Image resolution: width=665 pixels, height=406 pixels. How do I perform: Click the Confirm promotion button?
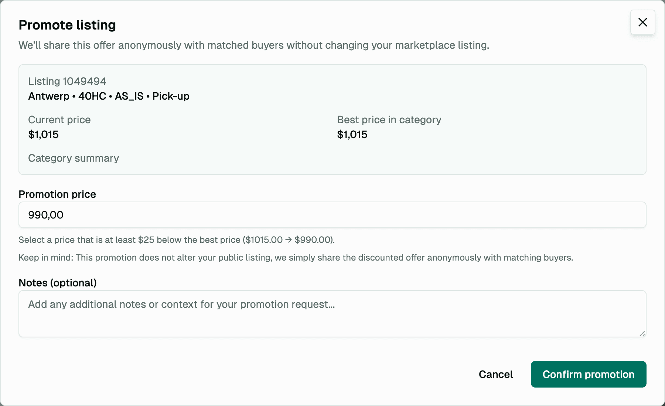pyautogui.click(x=588, y=374)
